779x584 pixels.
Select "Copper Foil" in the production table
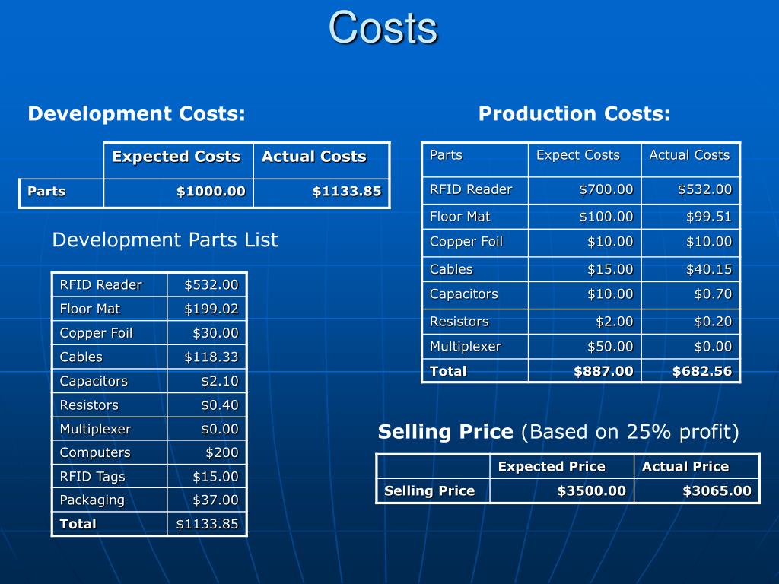click(x=466, y=242)
